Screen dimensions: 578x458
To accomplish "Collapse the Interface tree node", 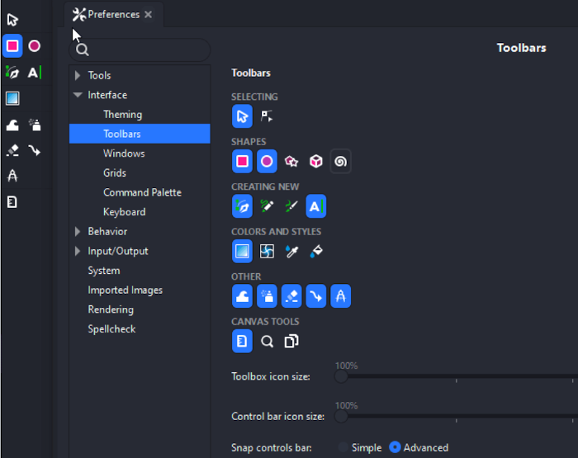I will pyautogui.click(x=78, y=95).
